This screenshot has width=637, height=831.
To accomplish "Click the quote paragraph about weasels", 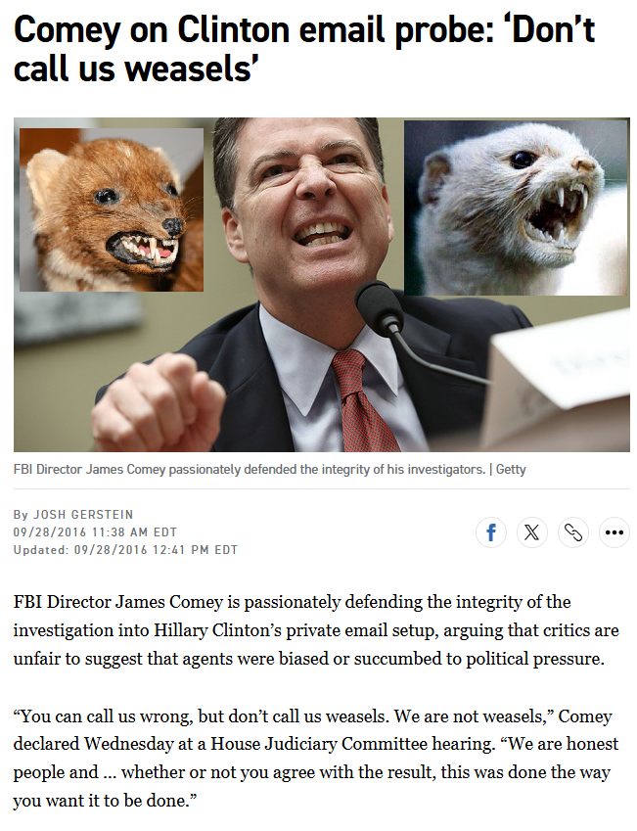I will point(316,758).
